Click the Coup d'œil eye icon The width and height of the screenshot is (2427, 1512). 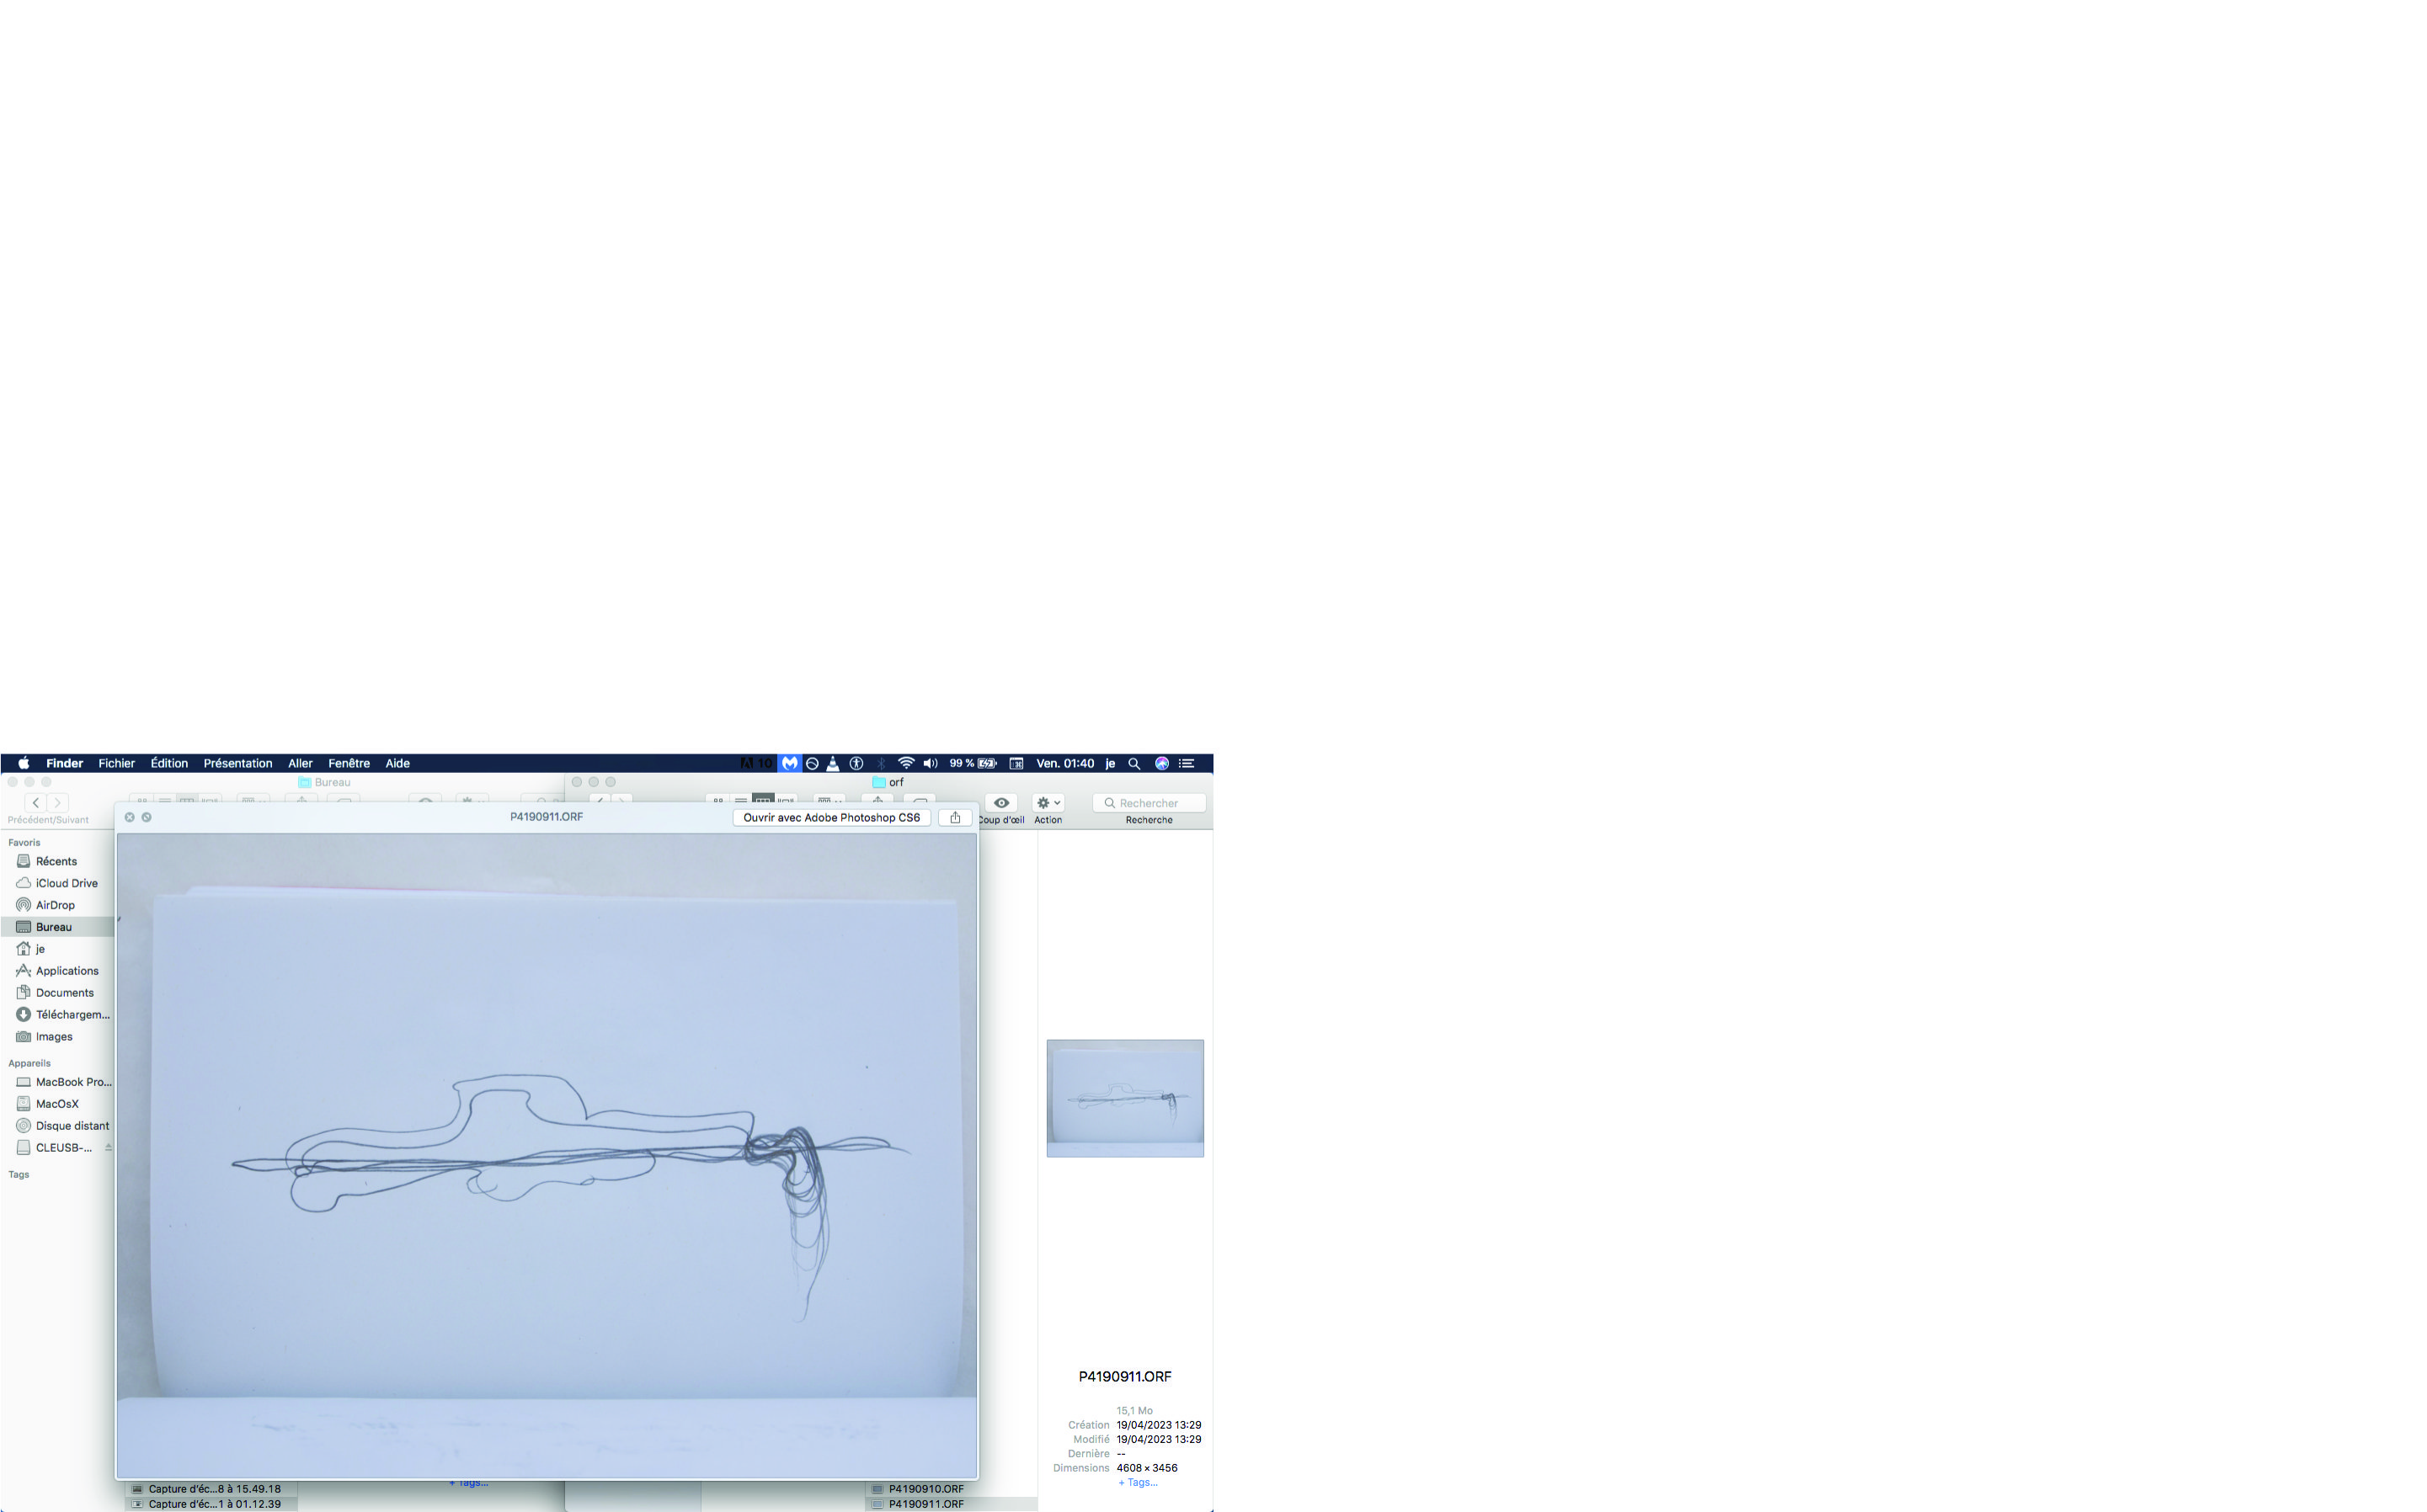coord(1001,803)
